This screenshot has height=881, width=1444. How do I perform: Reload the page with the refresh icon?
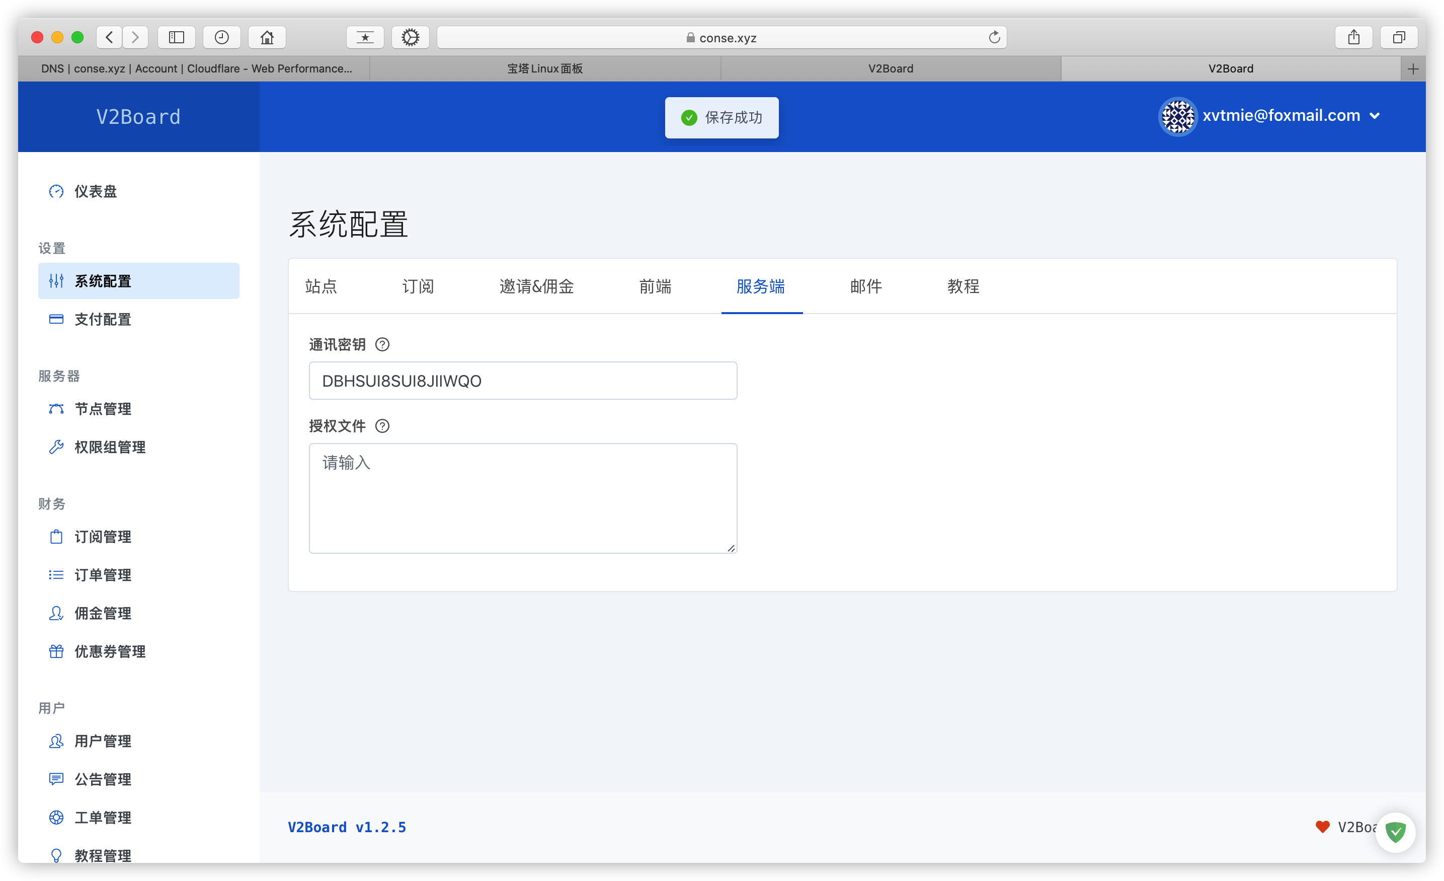994,38
